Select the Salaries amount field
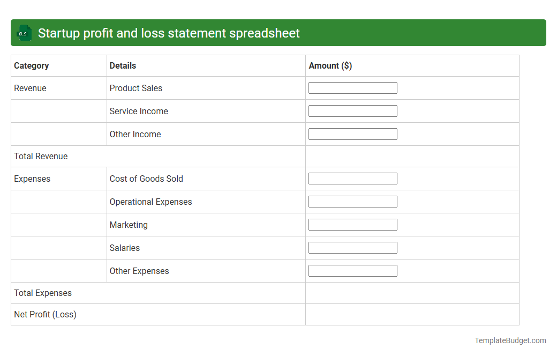Screen dimensions: 557x356 [352, 247]
